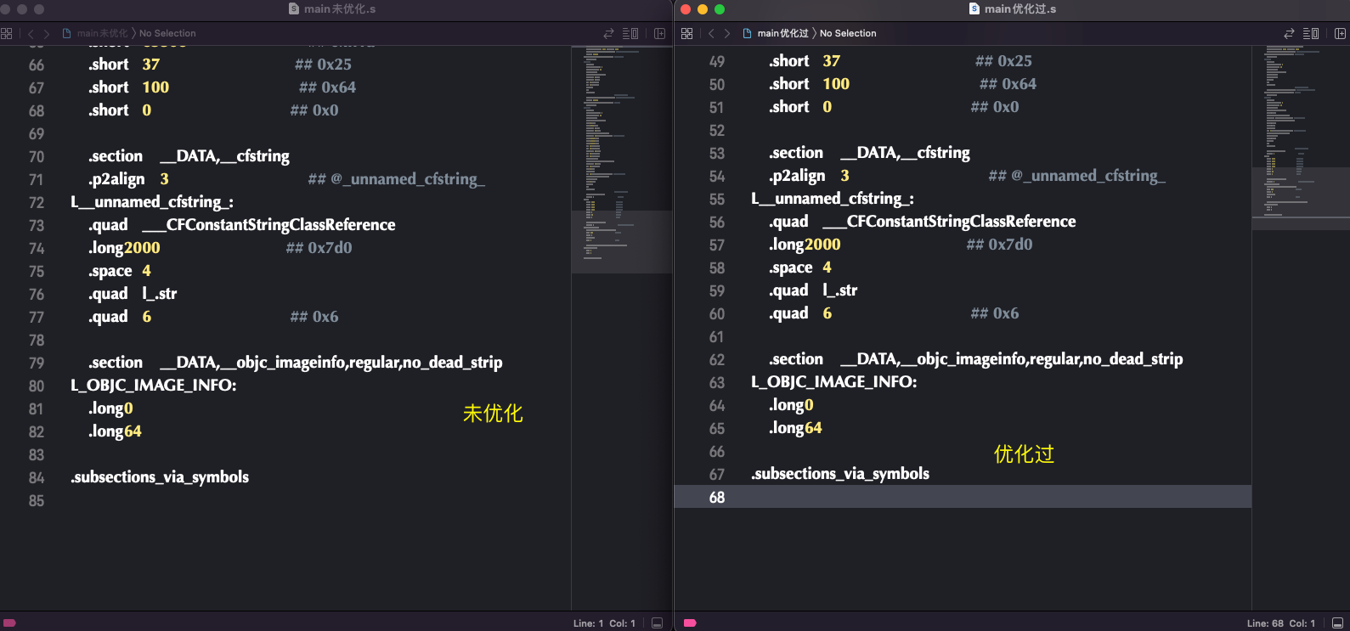1350x631 pixels.
Task: Open related items grid in left editor
Action: [x=7, y=33]
